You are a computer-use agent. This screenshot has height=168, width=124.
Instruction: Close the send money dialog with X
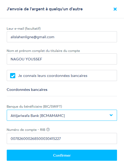(115, 9)
